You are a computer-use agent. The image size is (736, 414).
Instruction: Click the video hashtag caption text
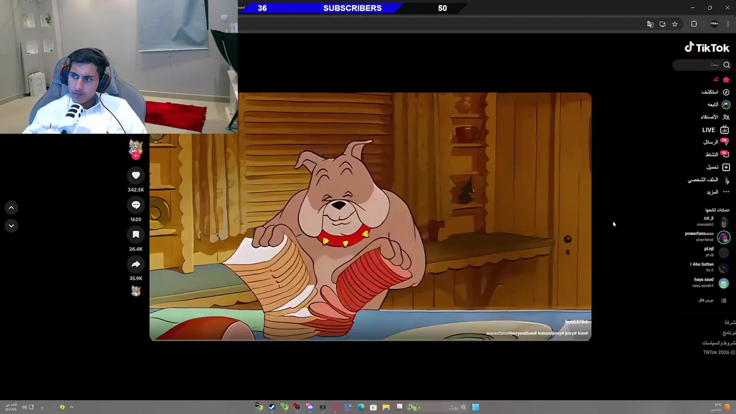537,333
